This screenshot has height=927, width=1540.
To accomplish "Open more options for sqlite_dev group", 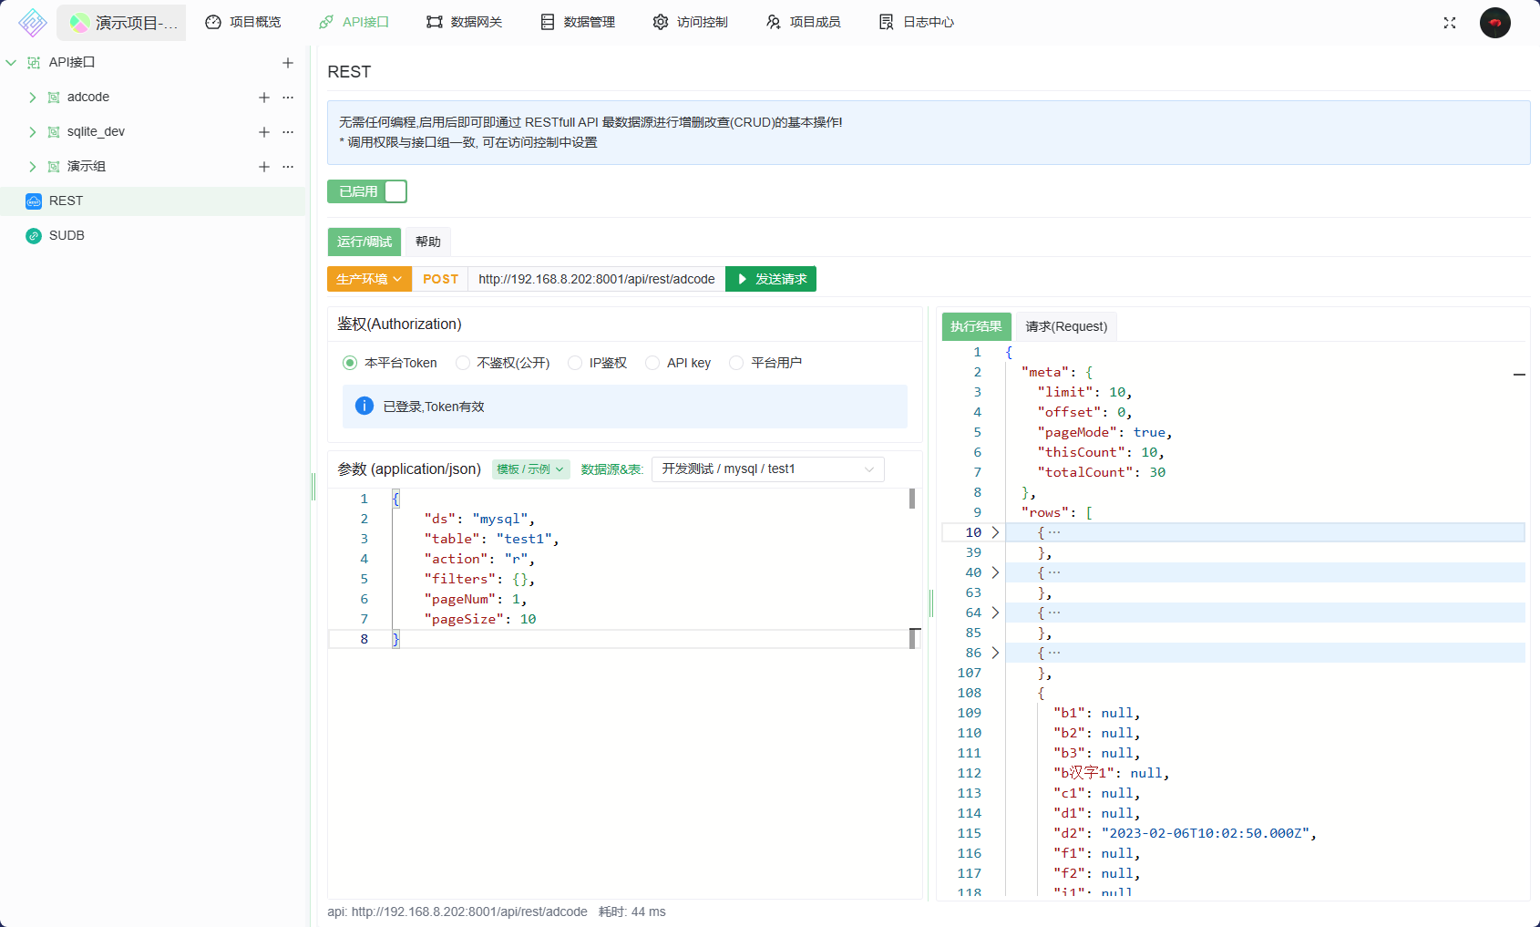I will 288,132.
